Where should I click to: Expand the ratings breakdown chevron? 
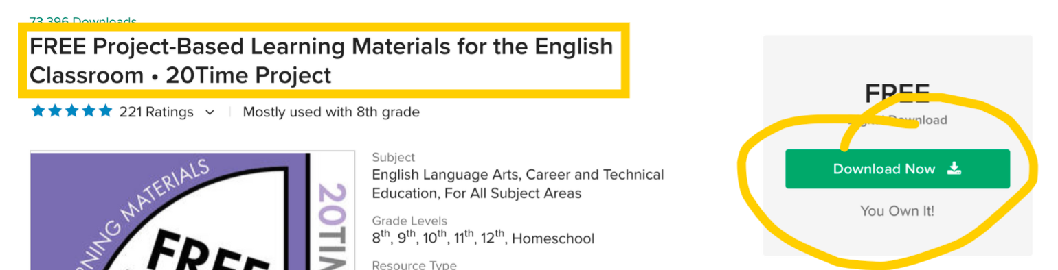coord(210,112)
